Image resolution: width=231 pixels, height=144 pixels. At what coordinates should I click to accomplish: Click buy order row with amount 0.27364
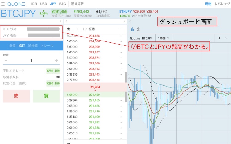[x=95, y=100]
